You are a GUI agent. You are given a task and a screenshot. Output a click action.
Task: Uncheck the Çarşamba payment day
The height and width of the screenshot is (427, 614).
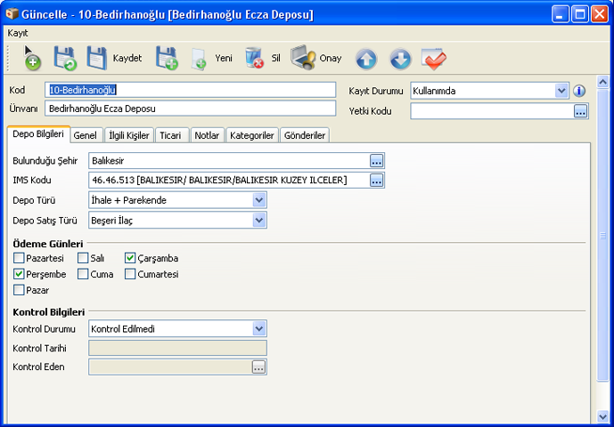tap(130, 258)
